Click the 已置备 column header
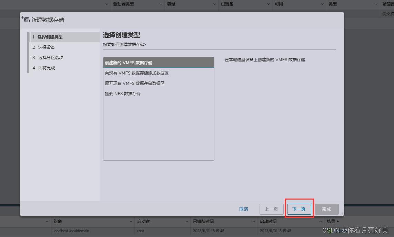Viewport: 394px width, 237px height. (x=227, y=4)
